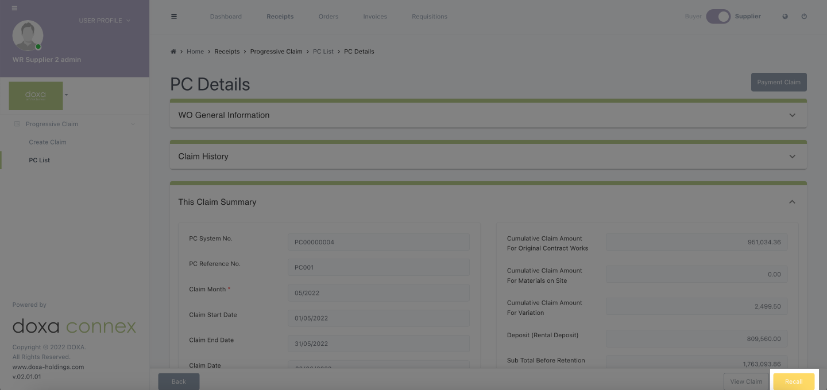Screen dimensions: 827x390
Task: Open the Invoices menu tab
Action: point(375,17)
